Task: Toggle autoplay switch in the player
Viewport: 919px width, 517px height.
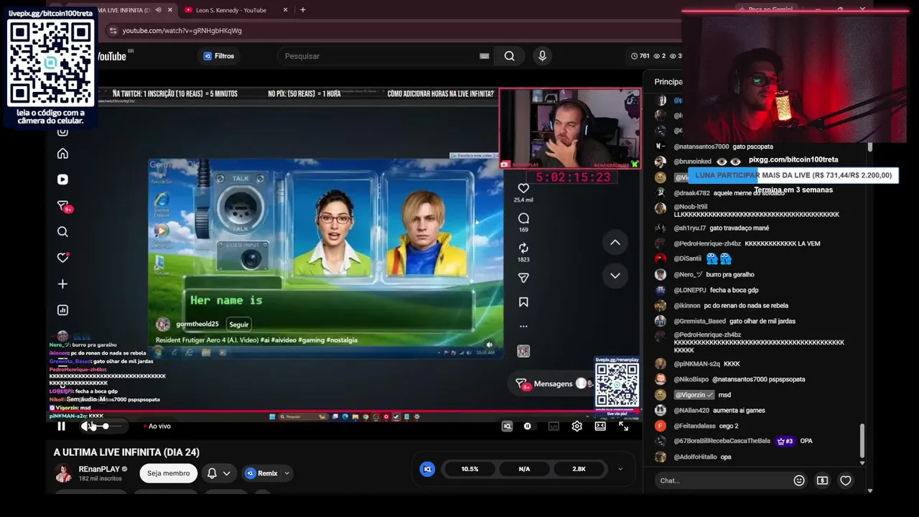Action: (528, 427)
